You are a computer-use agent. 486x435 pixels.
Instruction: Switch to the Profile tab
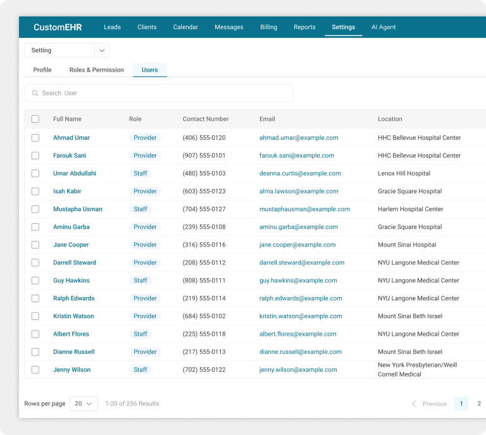42,70
